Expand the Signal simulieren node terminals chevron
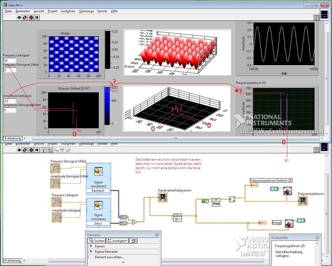 [x=99, y=226]
